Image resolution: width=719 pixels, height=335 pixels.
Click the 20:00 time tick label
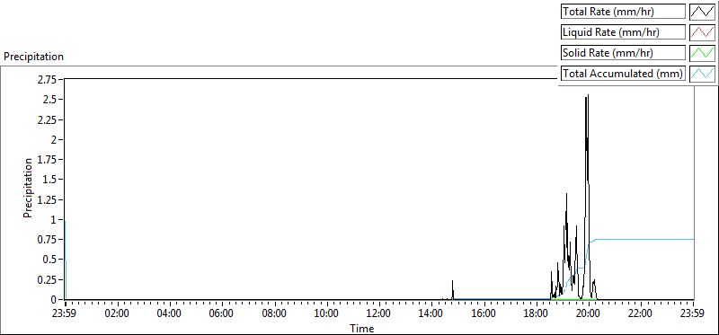coord(588,314)
